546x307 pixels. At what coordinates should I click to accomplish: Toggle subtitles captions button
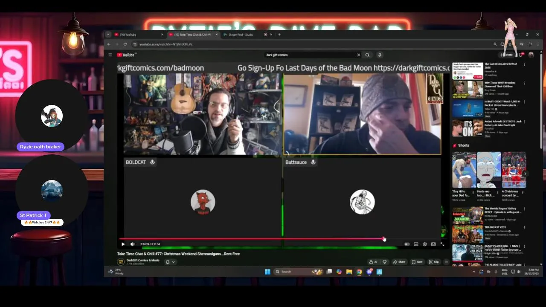(x=416, y=244)
